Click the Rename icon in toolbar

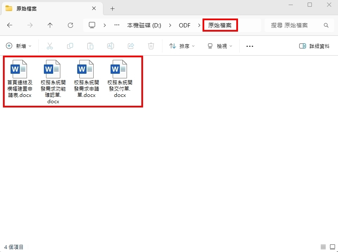click(111, 46)
